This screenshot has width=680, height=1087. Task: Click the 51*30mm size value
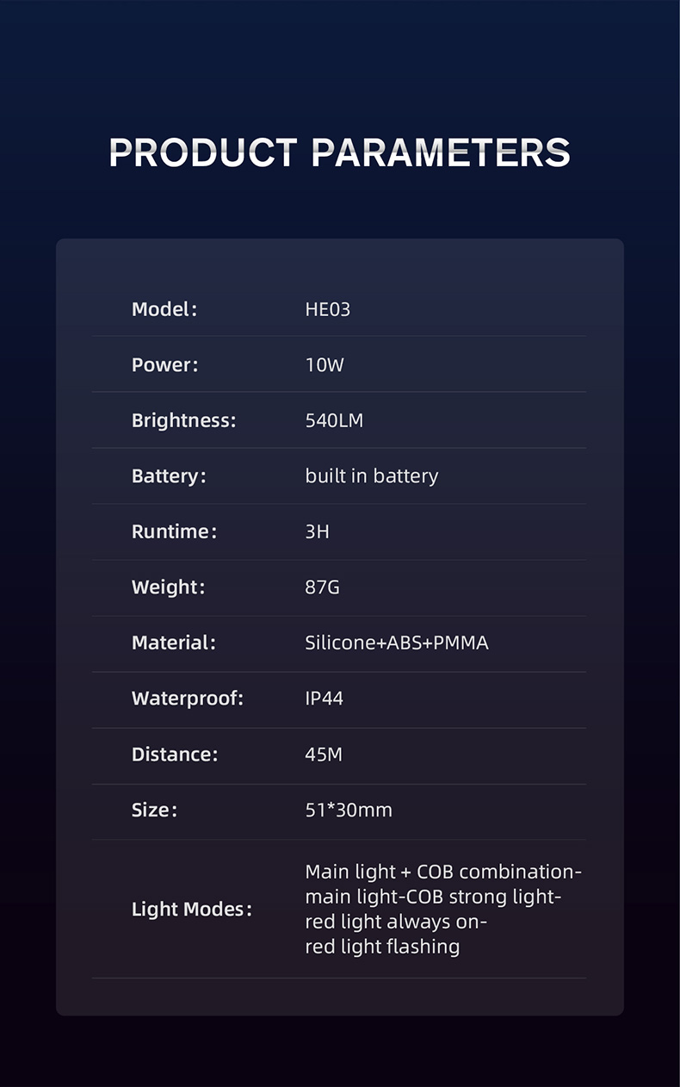349,810
